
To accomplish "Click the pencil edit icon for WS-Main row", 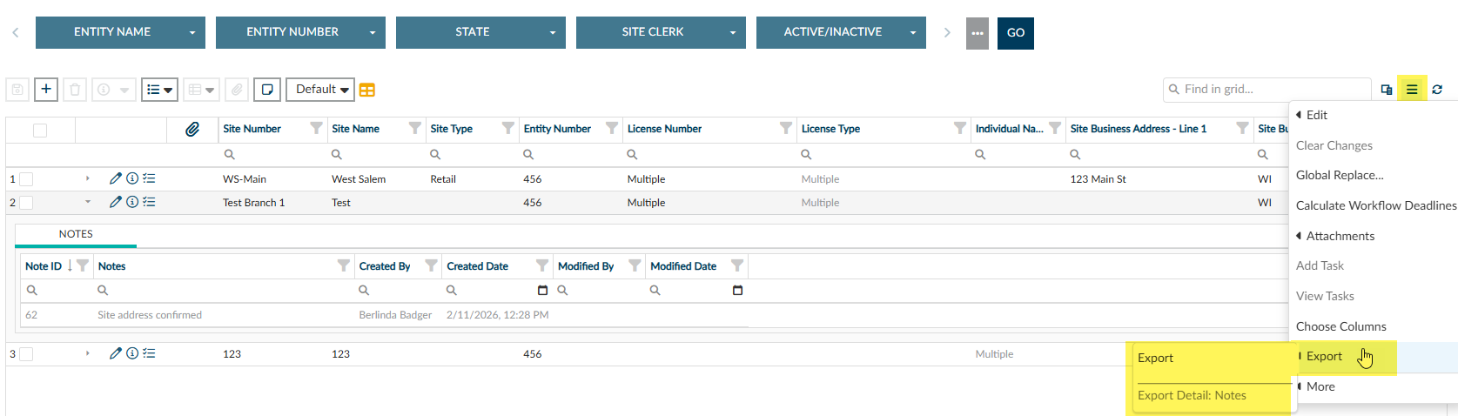I will [116, 178].
